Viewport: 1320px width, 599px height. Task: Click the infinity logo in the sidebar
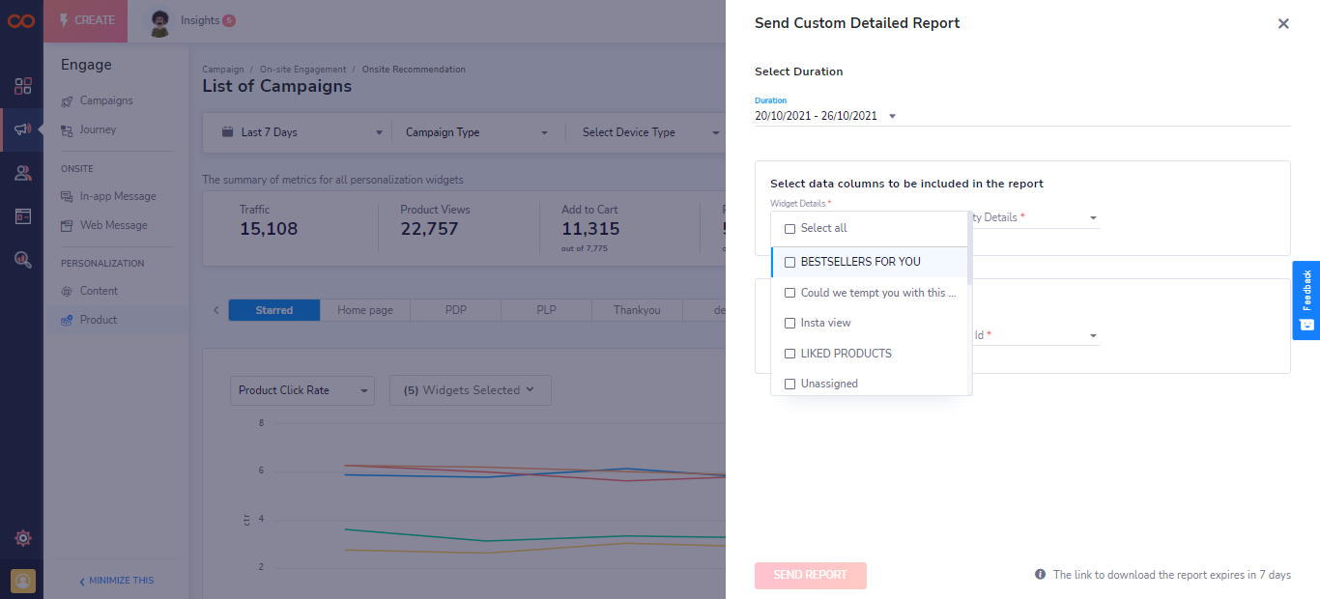tap(21, 21)
